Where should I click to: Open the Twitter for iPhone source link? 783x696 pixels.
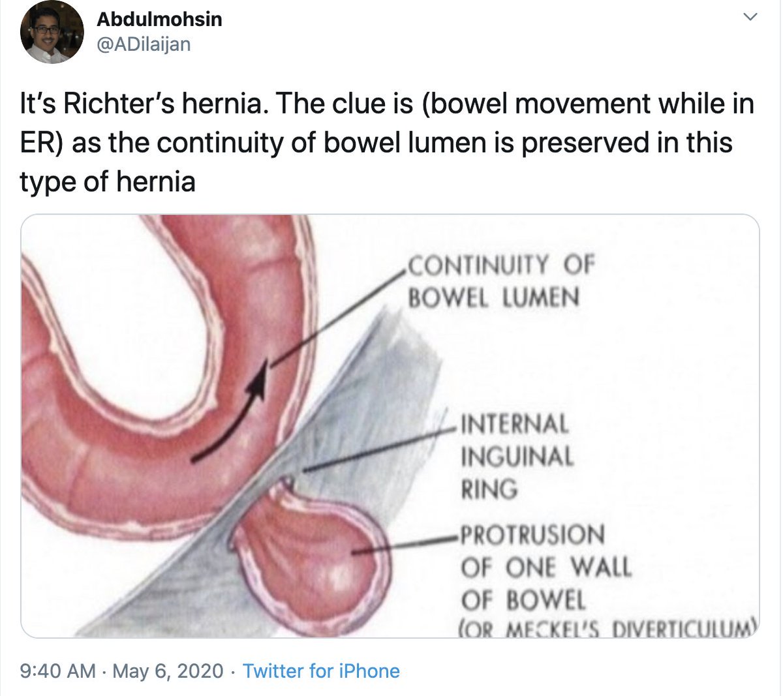point(321,671)
